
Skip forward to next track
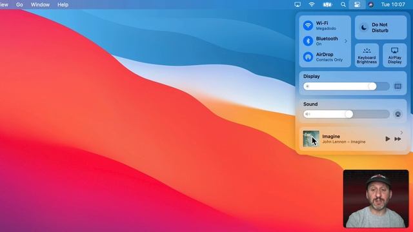pyautogui.click(x=398, y=139)
